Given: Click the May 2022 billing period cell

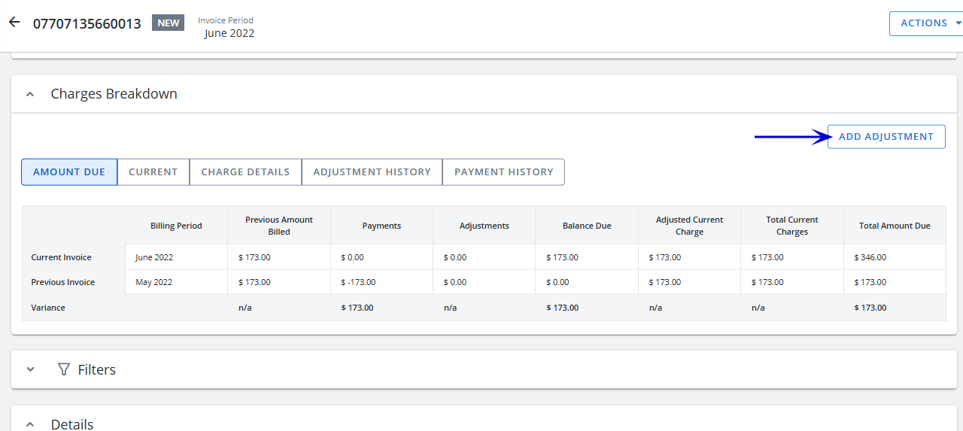Looking at the screenshot, I should (x=154, y=282).
